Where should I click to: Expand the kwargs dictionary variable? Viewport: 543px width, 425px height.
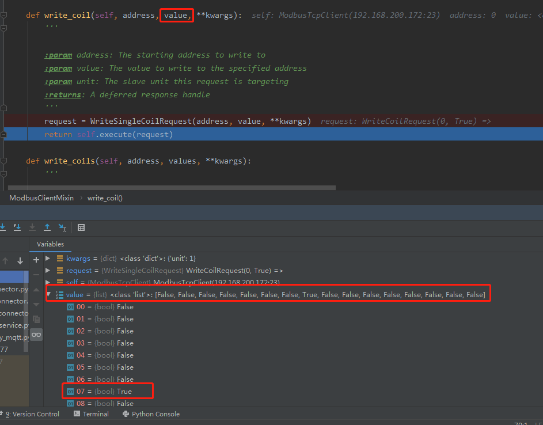point(48,258)
